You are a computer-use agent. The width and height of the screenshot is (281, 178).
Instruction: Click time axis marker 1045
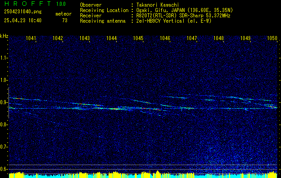(x=138, y=38)
